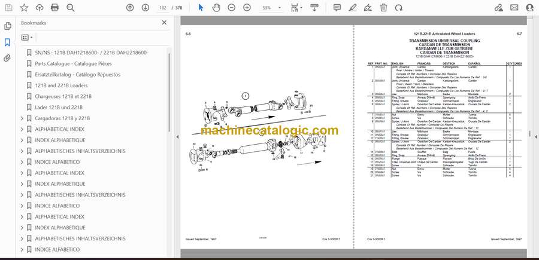This screenshot has height=260, width=539.
Task: Click the TRANSMISSION UNIVERSAL COUPLING heading
Action: tap(444, 41)
